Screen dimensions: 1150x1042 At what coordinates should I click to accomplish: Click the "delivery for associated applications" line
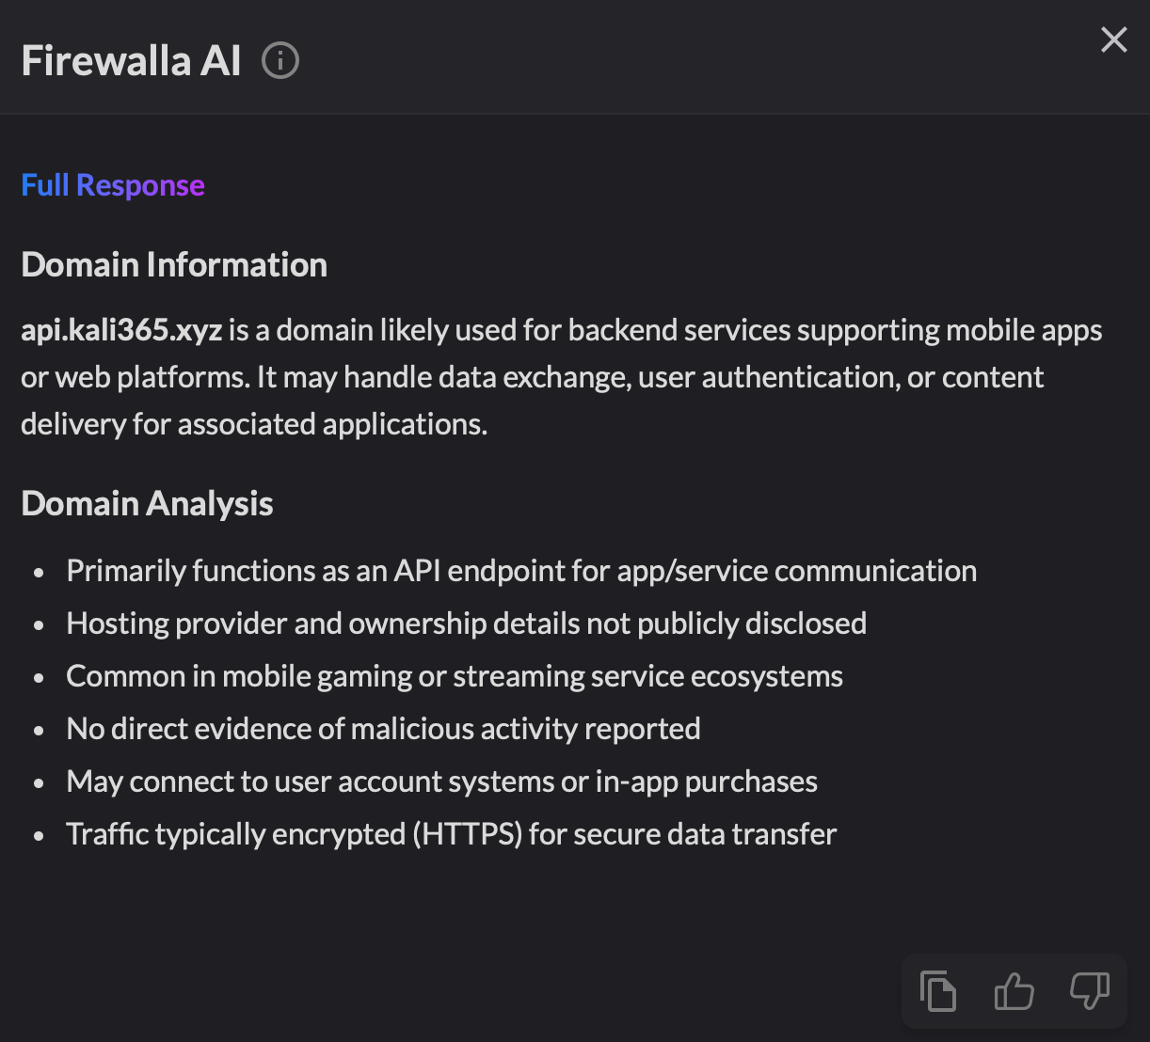click(x=254, y=424)
